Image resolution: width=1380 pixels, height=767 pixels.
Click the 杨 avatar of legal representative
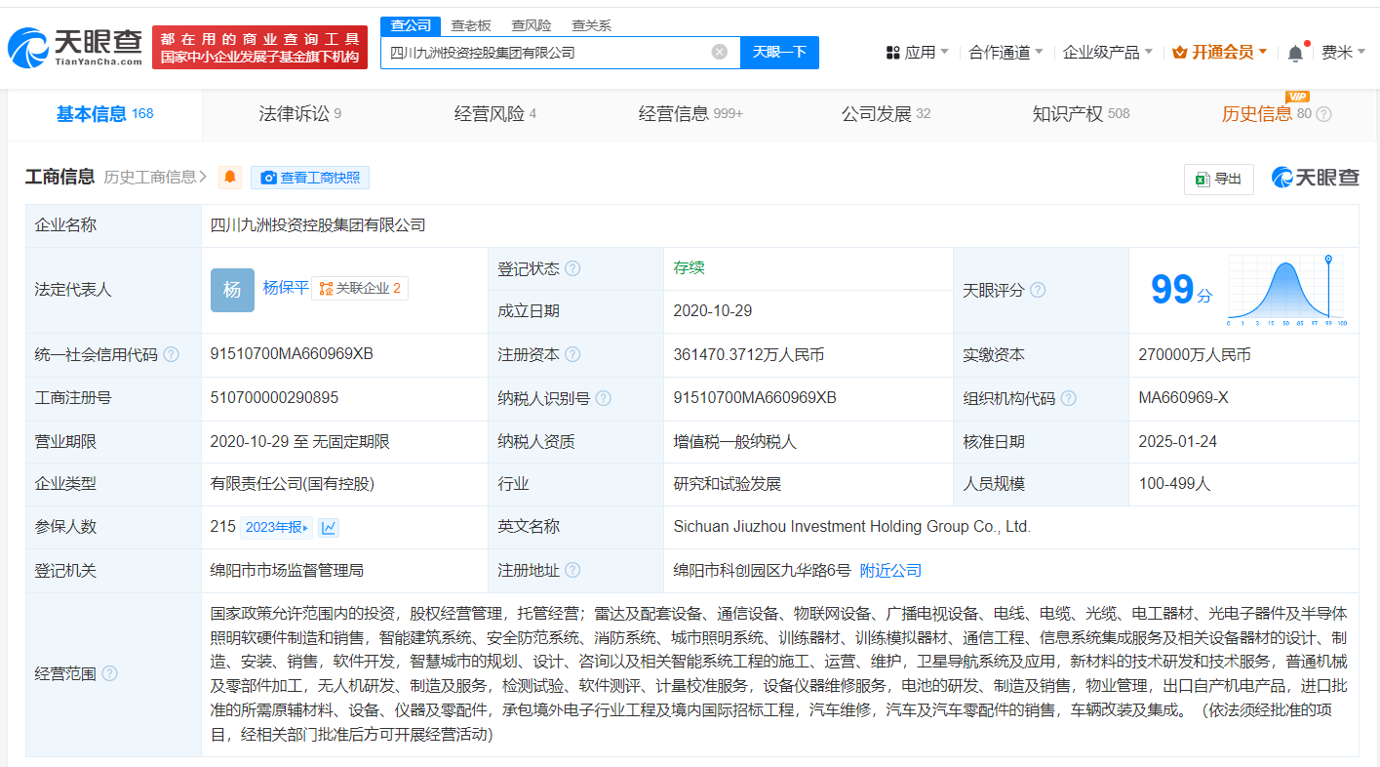tap(232, 290)
